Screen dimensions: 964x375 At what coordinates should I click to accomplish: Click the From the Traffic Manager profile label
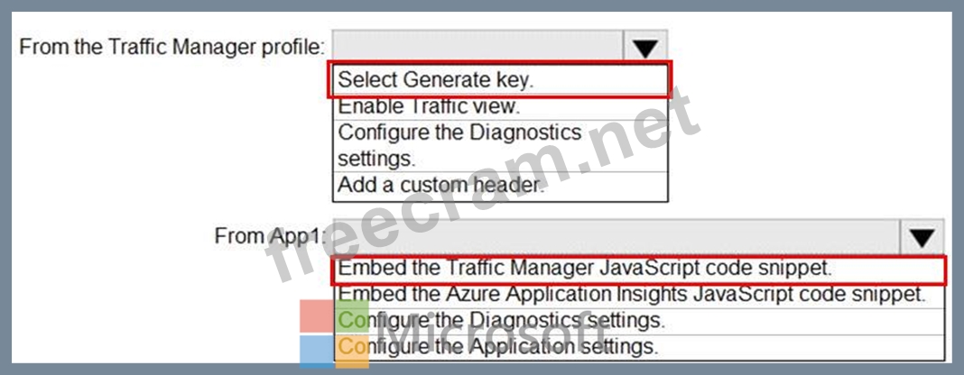(172, 47)
